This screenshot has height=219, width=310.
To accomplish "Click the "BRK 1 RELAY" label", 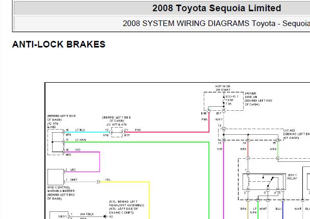I will (292, 177).
